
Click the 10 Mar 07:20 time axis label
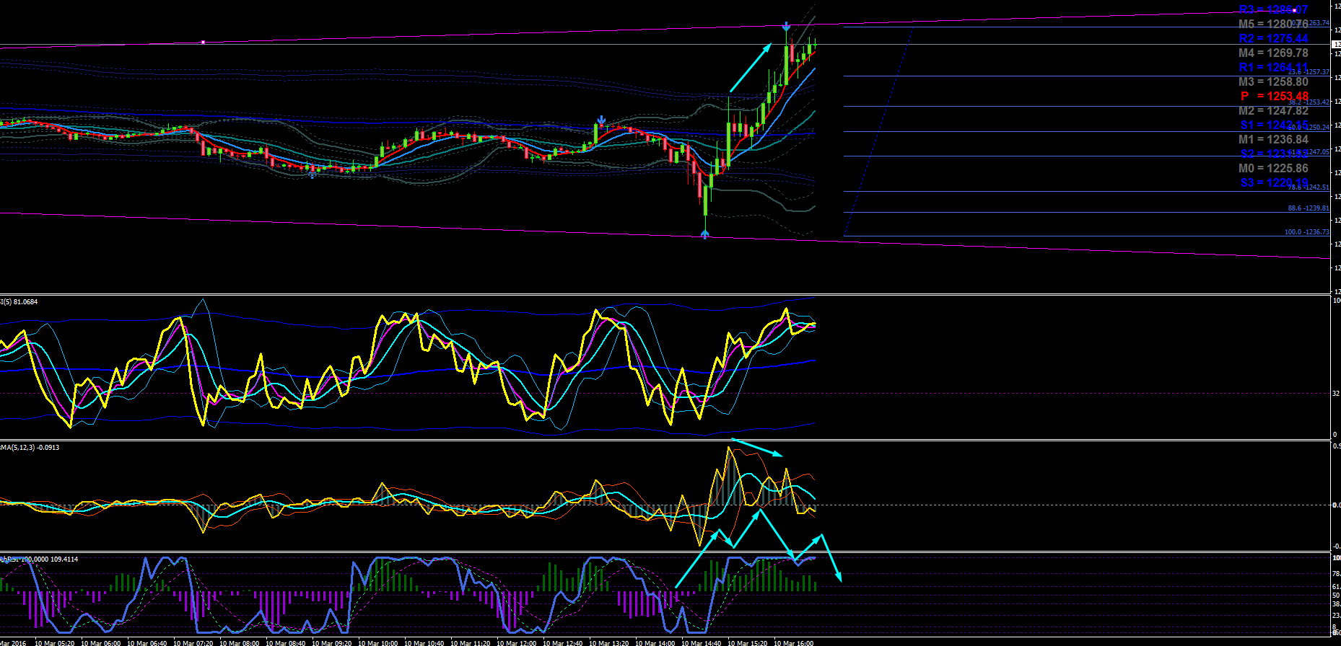pos(193,643)
